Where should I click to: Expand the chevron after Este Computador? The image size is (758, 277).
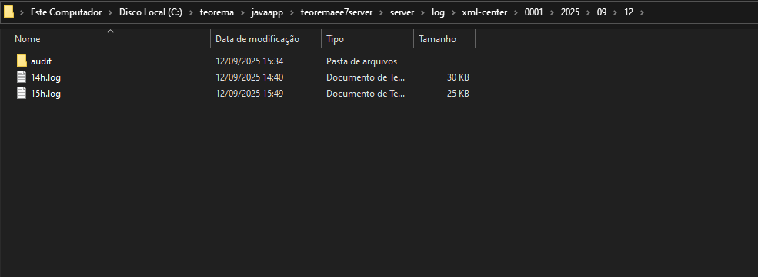point(111,12)
